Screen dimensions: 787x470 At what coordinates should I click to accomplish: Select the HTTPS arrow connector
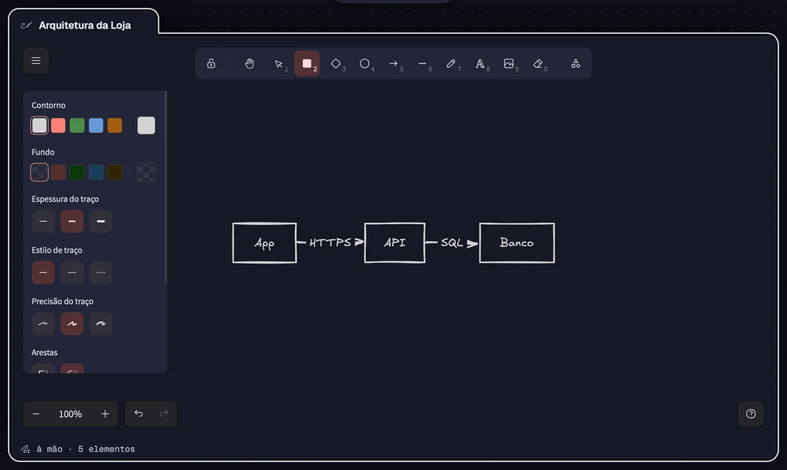(331, 242)
